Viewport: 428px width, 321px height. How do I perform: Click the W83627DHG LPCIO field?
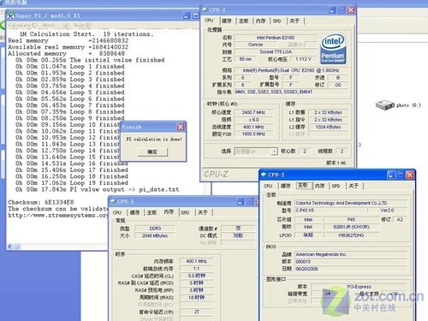coord(351,235)
